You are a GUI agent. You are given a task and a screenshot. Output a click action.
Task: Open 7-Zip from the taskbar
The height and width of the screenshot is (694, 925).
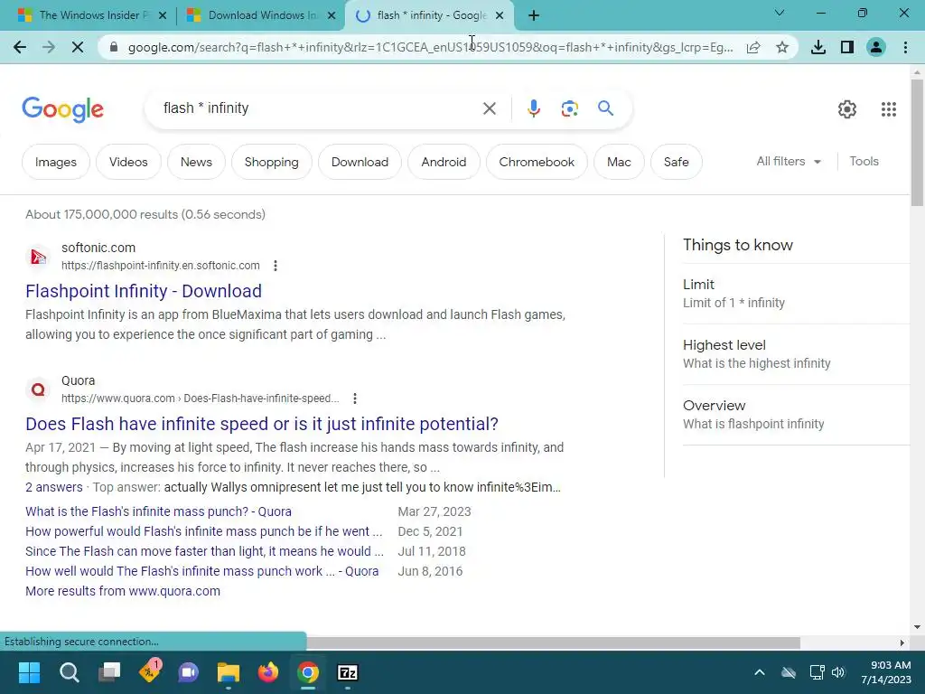click(x=348, y=672)
